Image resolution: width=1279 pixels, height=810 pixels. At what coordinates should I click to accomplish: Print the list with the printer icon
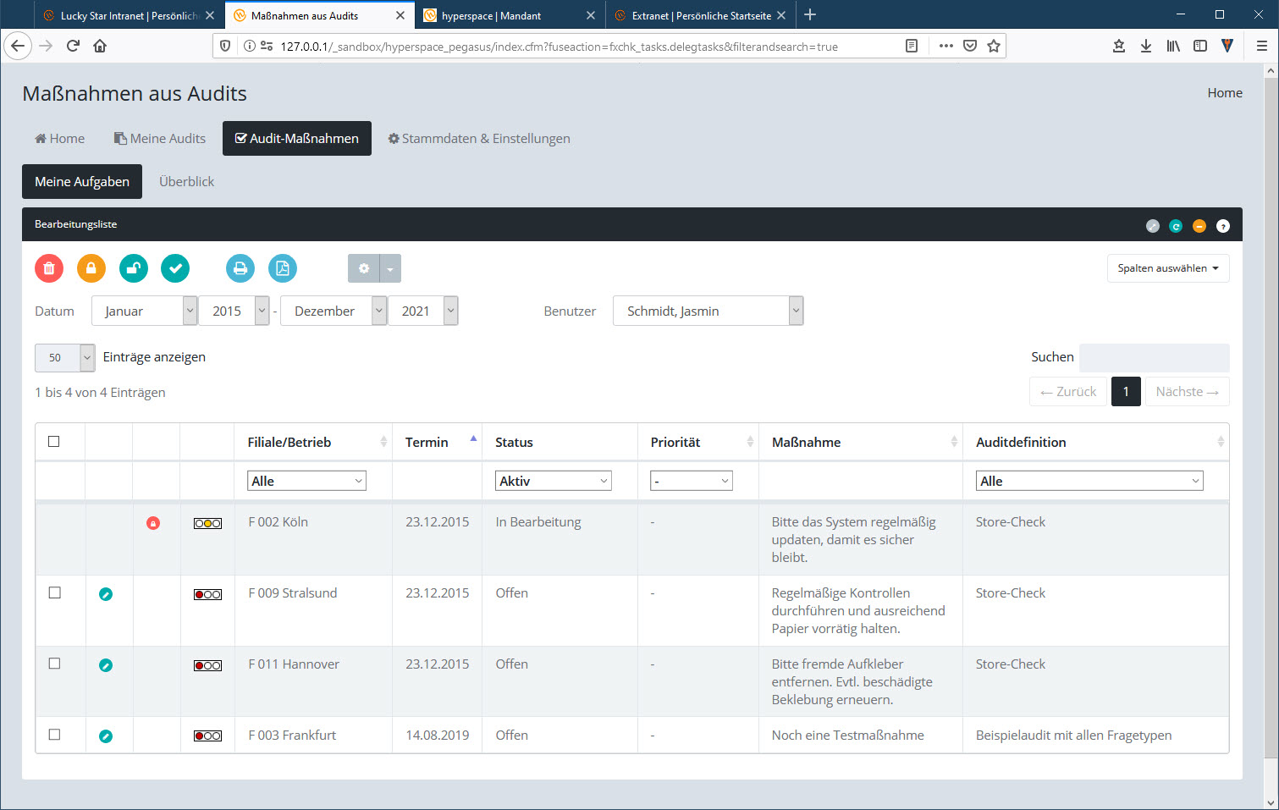(x=240, y=268)
